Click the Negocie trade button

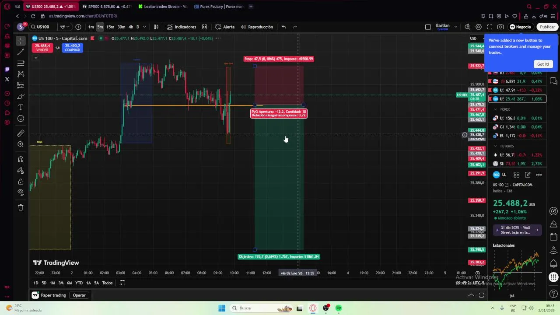click(520, 27)
